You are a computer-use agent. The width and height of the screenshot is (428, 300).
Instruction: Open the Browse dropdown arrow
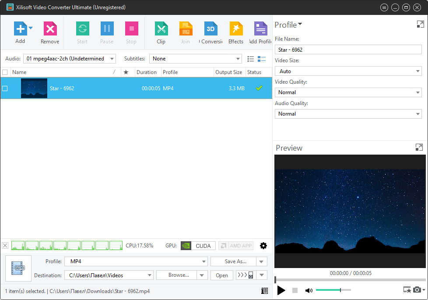point(202,275)
